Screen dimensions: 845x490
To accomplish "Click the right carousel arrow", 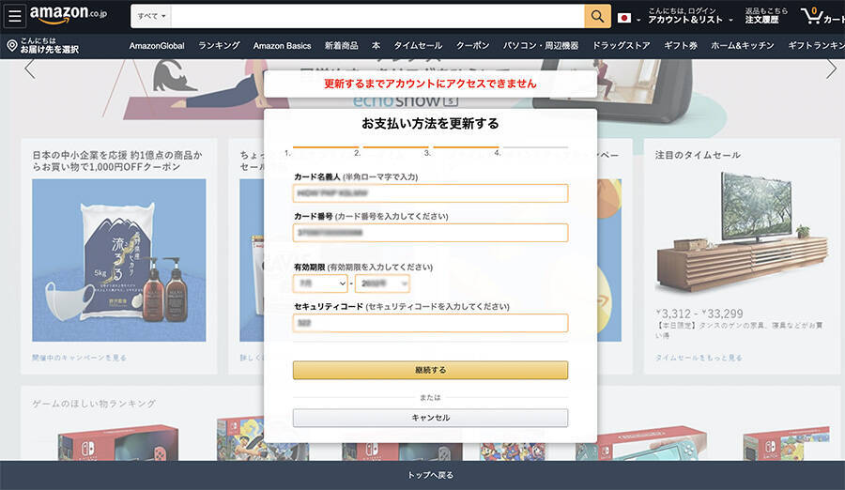I will pos(831,69).
